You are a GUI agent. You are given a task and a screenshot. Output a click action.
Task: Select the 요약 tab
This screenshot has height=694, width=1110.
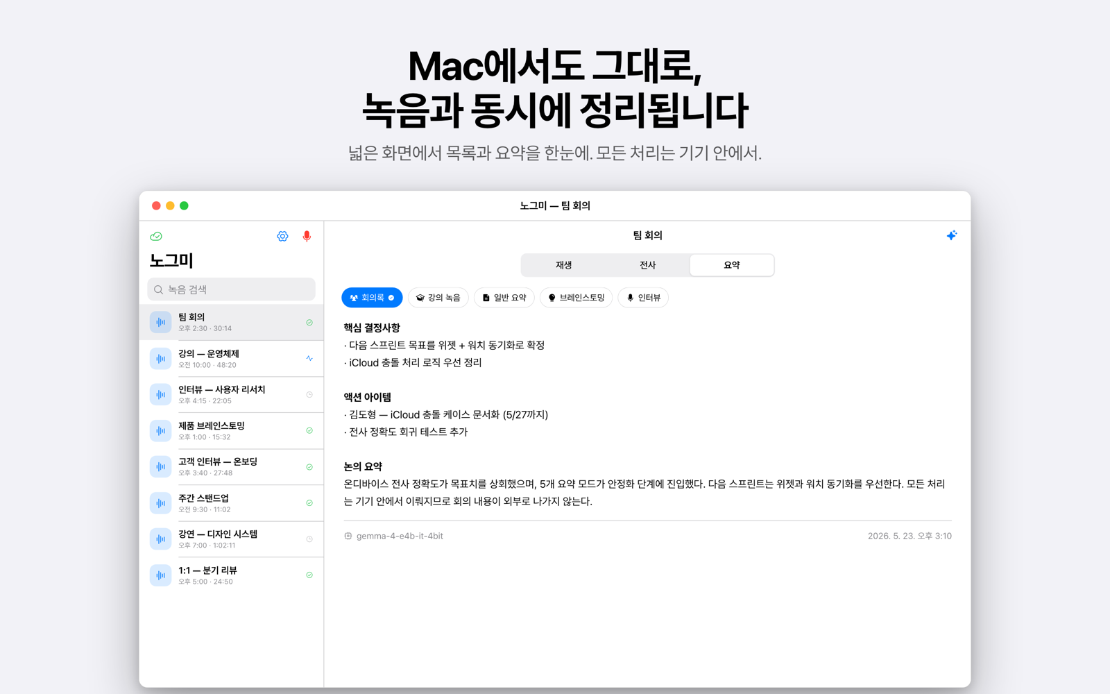tap(732, 265)
